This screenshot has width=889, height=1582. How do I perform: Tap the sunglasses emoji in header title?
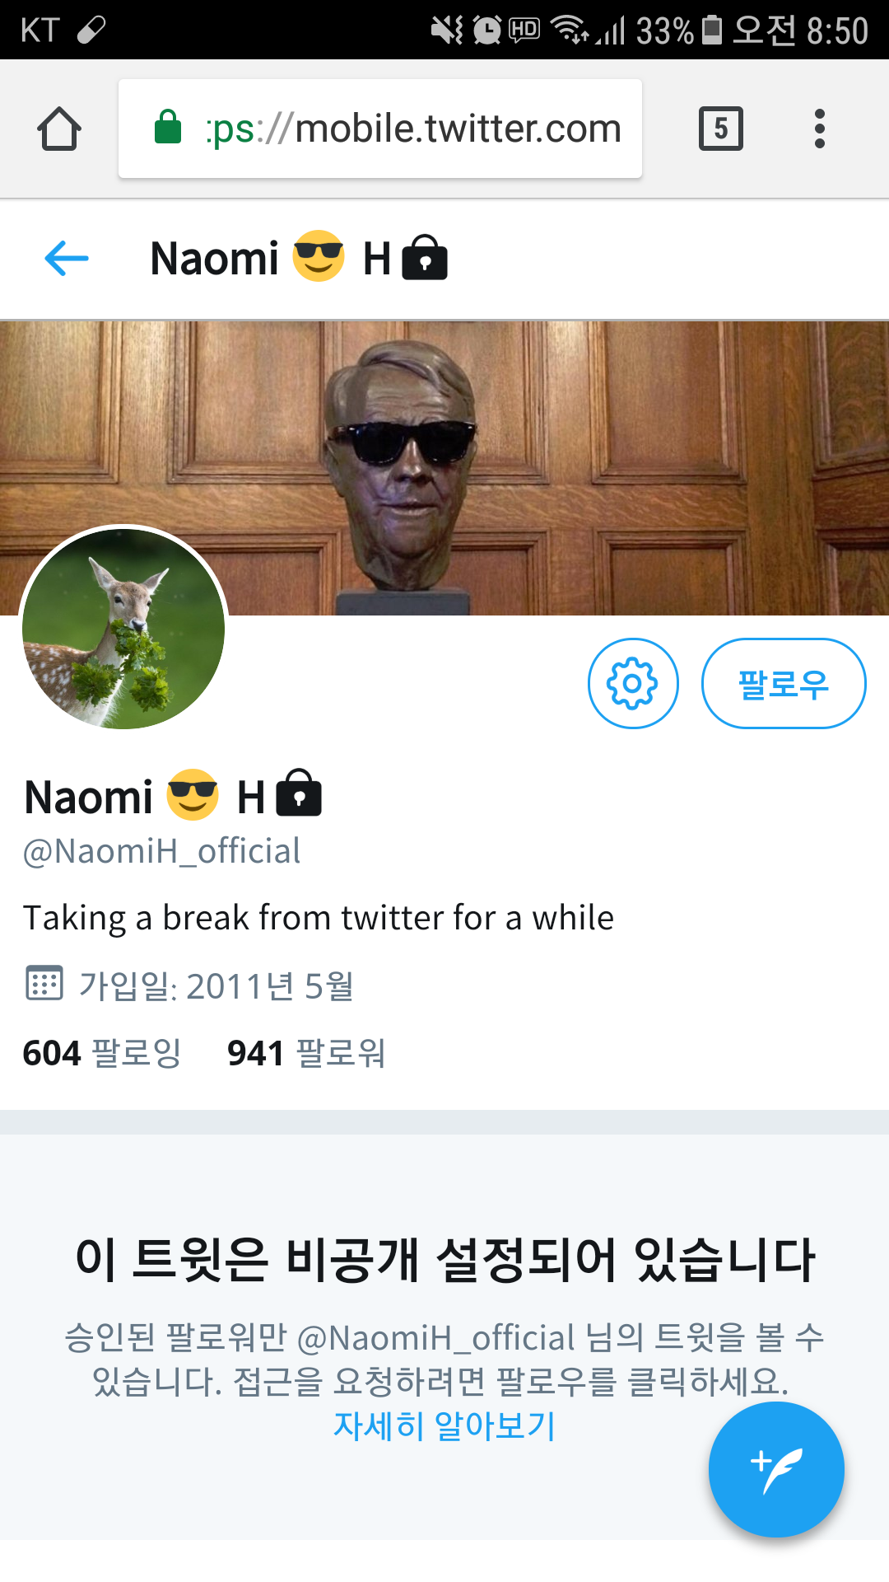pos(319,255)
